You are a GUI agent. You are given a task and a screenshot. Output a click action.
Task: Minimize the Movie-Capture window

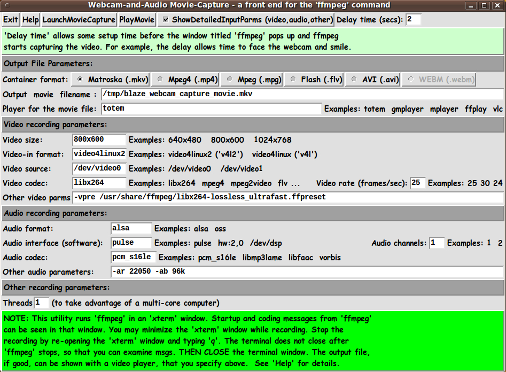[471, 5]
